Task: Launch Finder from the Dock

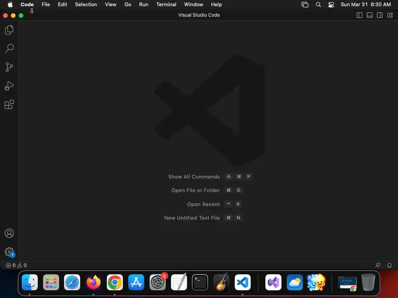Action: pyautogui.click(x=30, y=282)
